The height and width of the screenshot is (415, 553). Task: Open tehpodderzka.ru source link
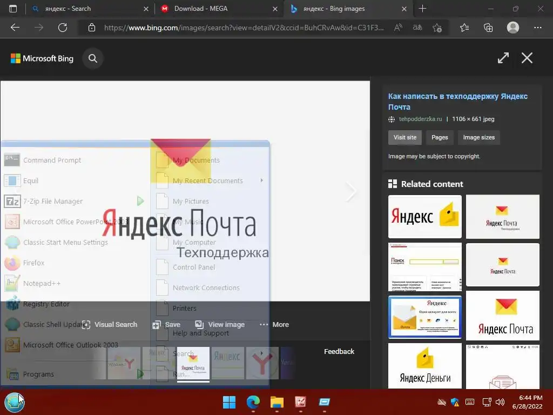click(420, 119)
